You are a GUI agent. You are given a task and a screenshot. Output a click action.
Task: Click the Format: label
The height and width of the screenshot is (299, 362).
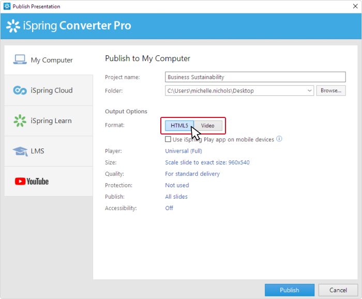click(115, 125)
